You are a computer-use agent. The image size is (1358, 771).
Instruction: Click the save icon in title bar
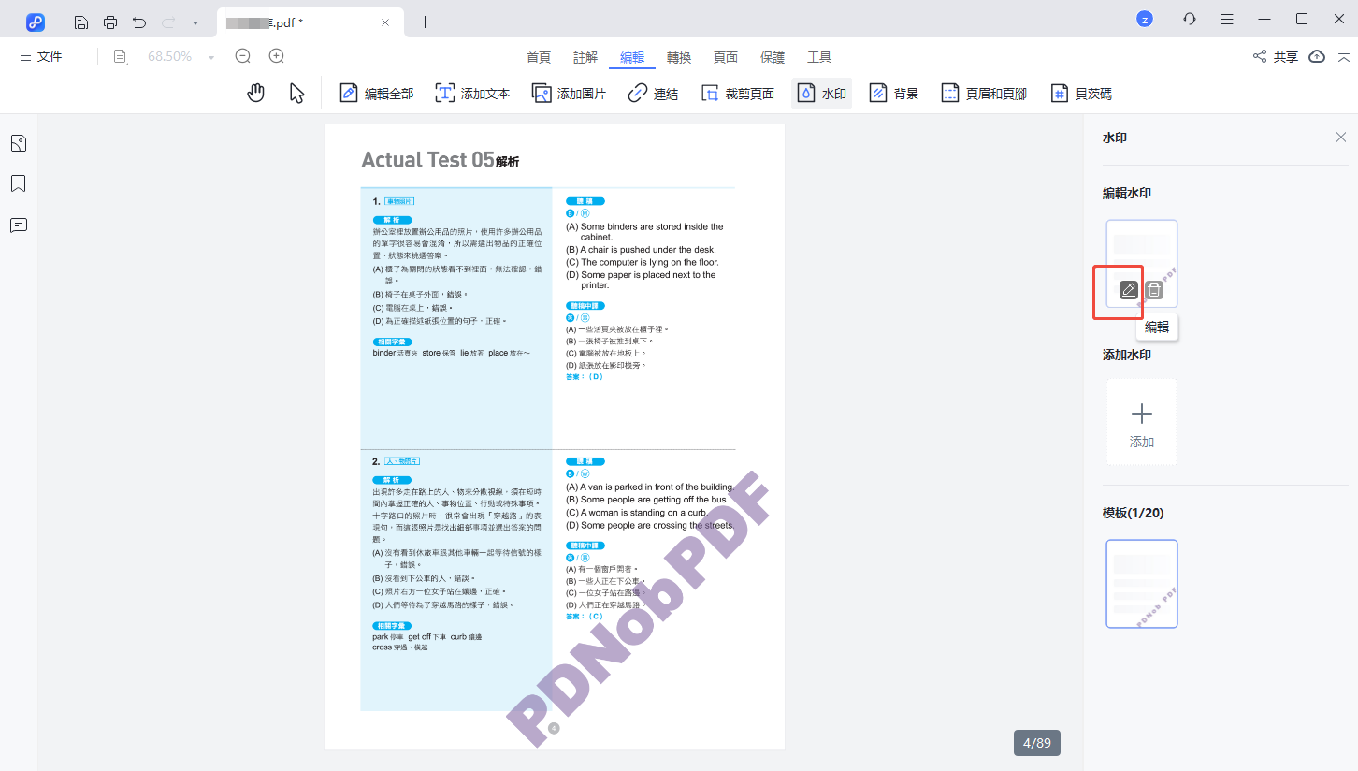(81, 22)
